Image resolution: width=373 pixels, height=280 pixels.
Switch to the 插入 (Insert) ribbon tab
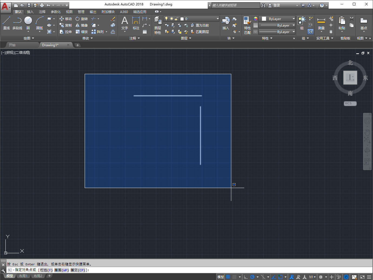pyautogui.click(x=30, y=12)
